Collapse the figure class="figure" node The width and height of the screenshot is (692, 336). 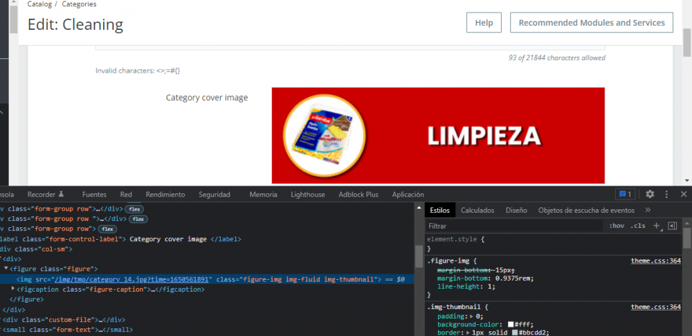pyautogui.click(x=6, y=268)
